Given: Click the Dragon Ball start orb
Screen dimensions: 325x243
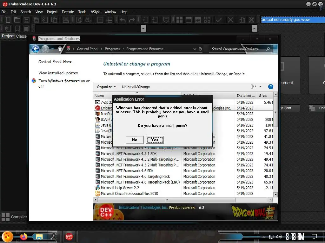Looking at the screenshot, I should tap(8, 237).
